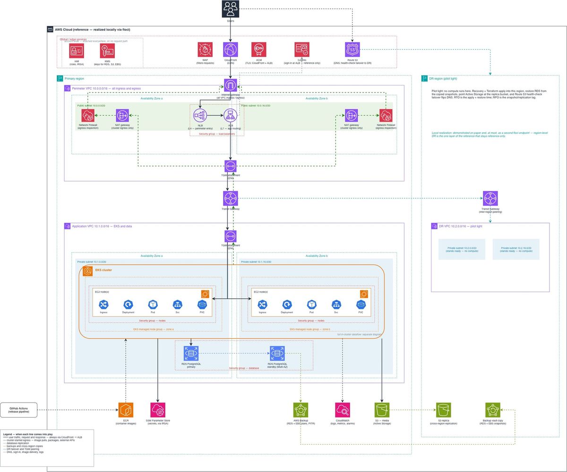Select TGW attachment icon in Application VPC

pyautogui.click(x=231, y=236)
